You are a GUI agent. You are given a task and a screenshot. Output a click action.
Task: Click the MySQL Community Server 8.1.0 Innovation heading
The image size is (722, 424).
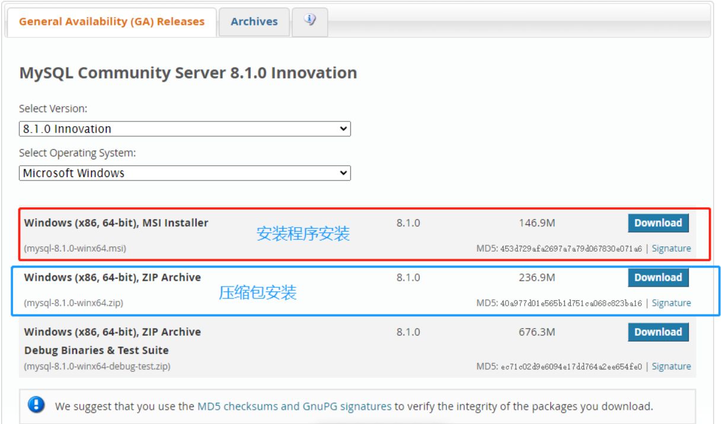pos(188,73)
